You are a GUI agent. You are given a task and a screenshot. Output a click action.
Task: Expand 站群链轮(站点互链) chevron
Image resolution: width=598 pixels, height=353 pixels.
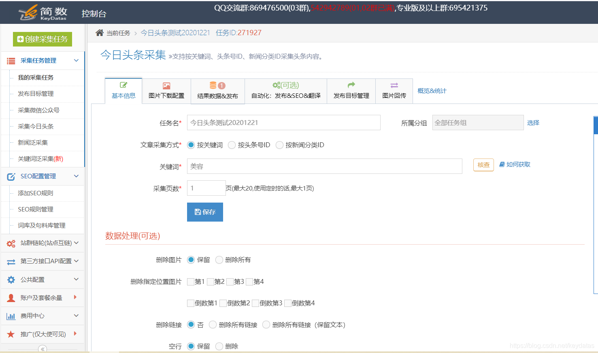tap(76, 243)
